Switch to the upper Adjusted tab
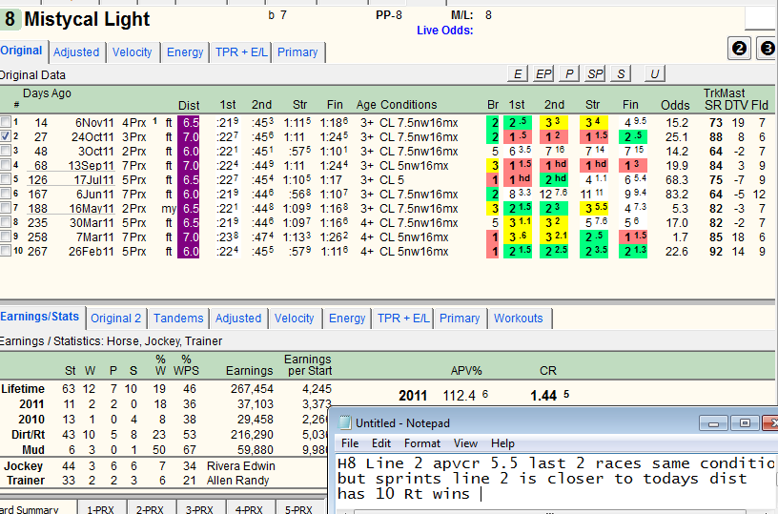Viewport: 778px width, 514px height. [76, 52]
